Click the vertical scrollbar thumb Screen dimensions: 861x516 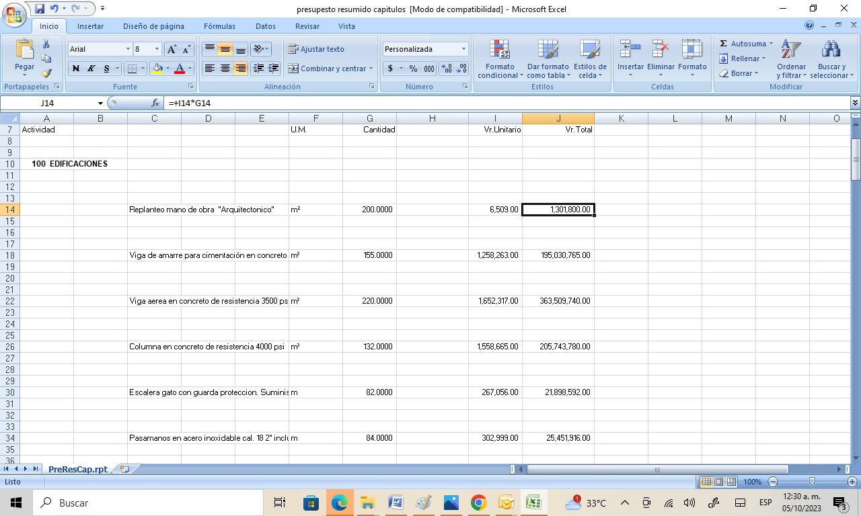(x=856, y=159)
